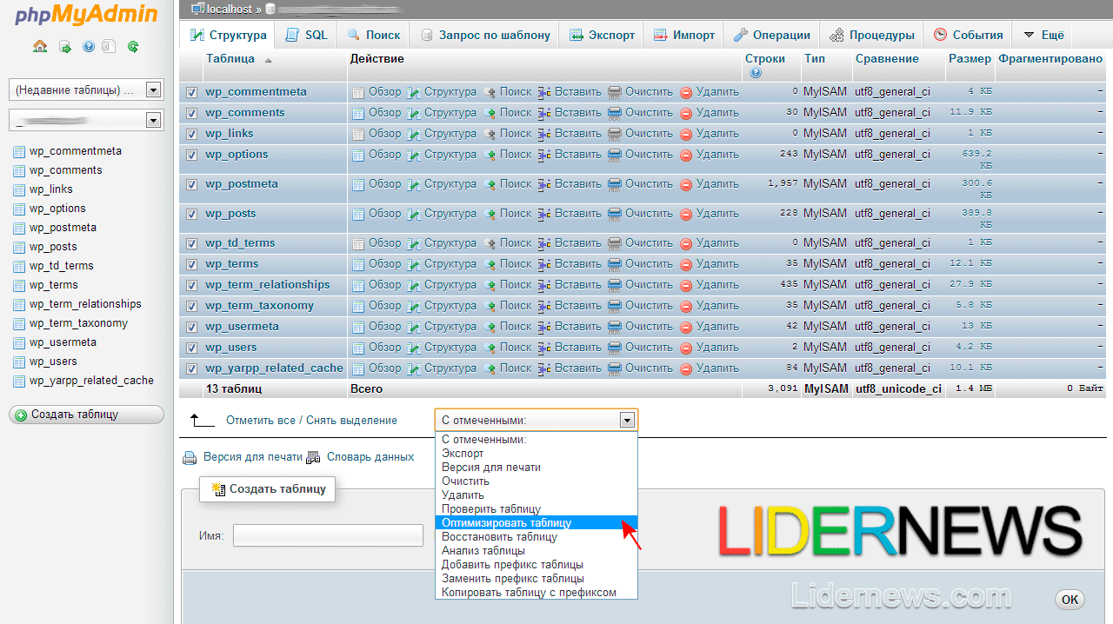Click the red Удалить icon in wp_posts row
Screen dimensions: 1113x624
(686, 214)
